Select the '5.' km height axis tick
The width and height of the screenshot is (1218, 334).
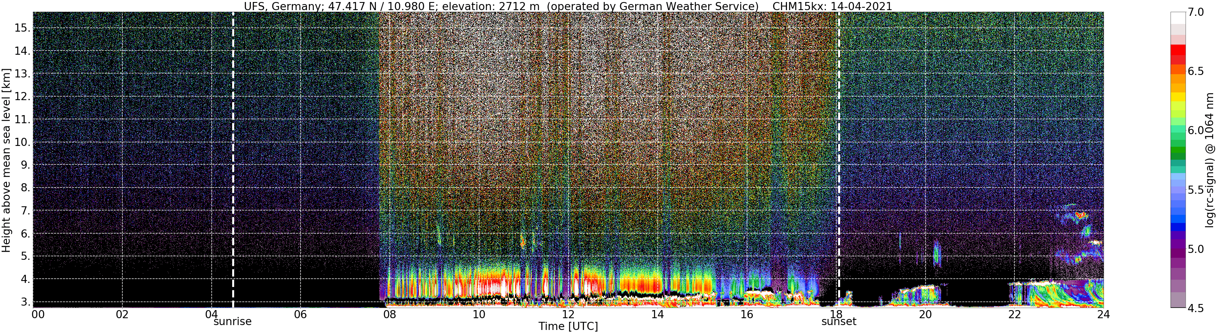click(25, 257)
